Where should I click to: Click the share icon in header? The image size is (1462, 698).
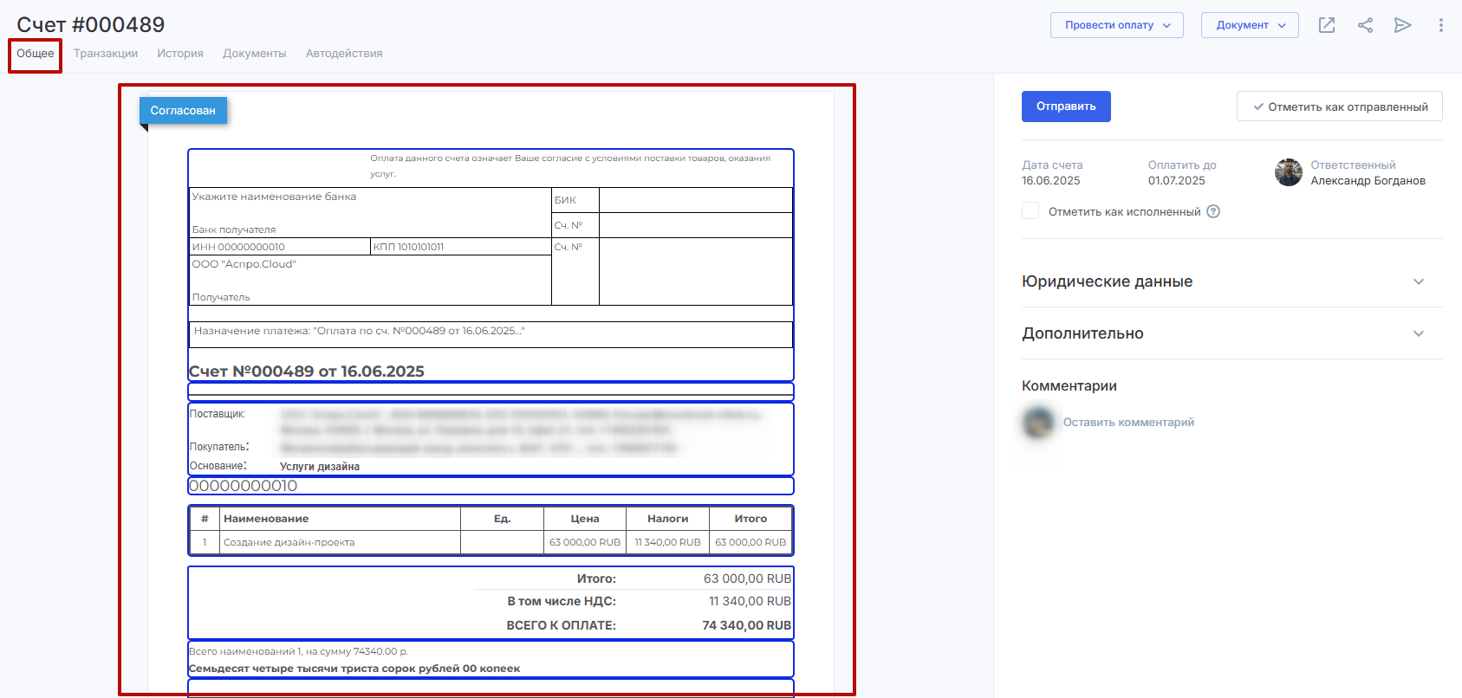pos(1365,25)
